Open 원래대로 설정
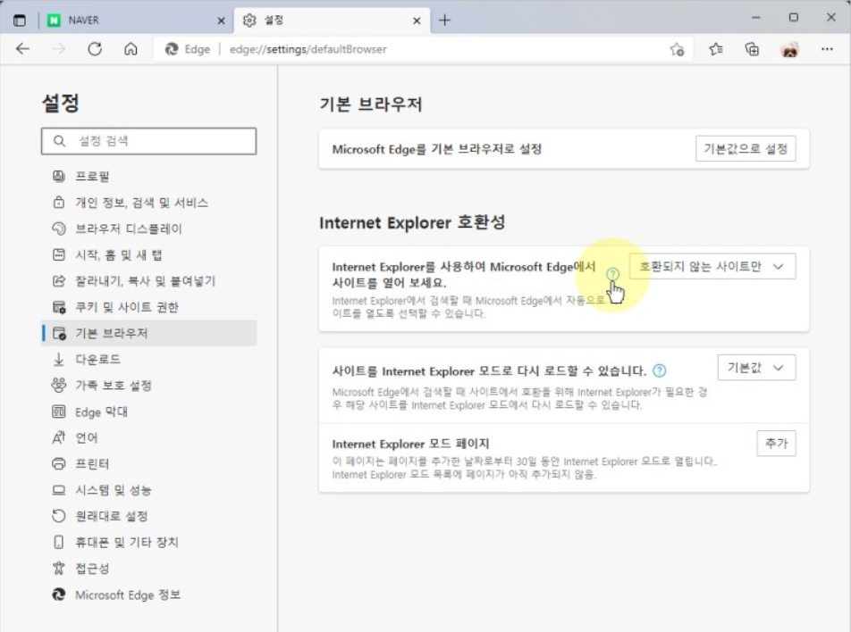 pyautogui.click(x=148, y=516)
